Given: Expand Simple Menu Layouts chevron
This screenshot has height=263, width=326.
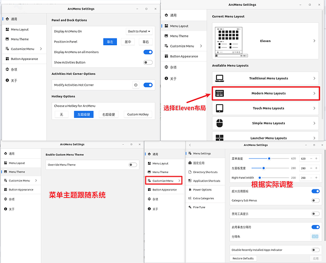Looking at the screenshot, I should [314, 123].
